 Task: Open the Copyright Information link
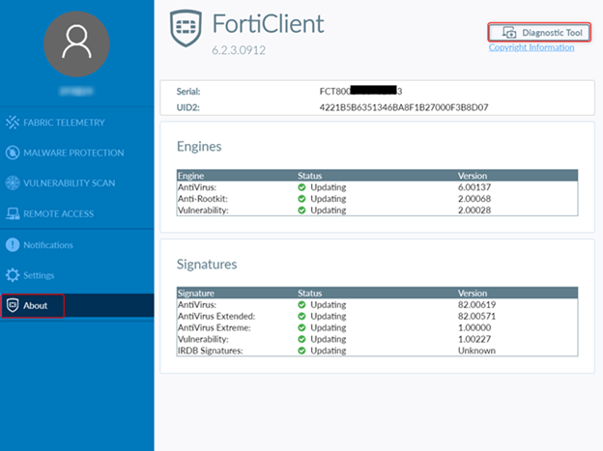click(531, 47)
